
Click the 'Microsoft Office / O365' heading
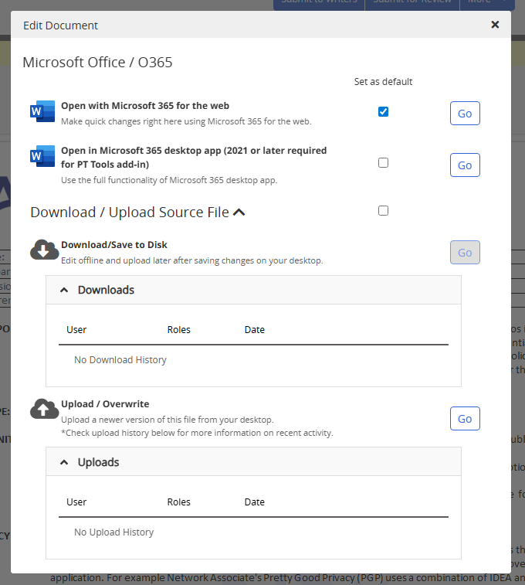[x=97, y=63]
